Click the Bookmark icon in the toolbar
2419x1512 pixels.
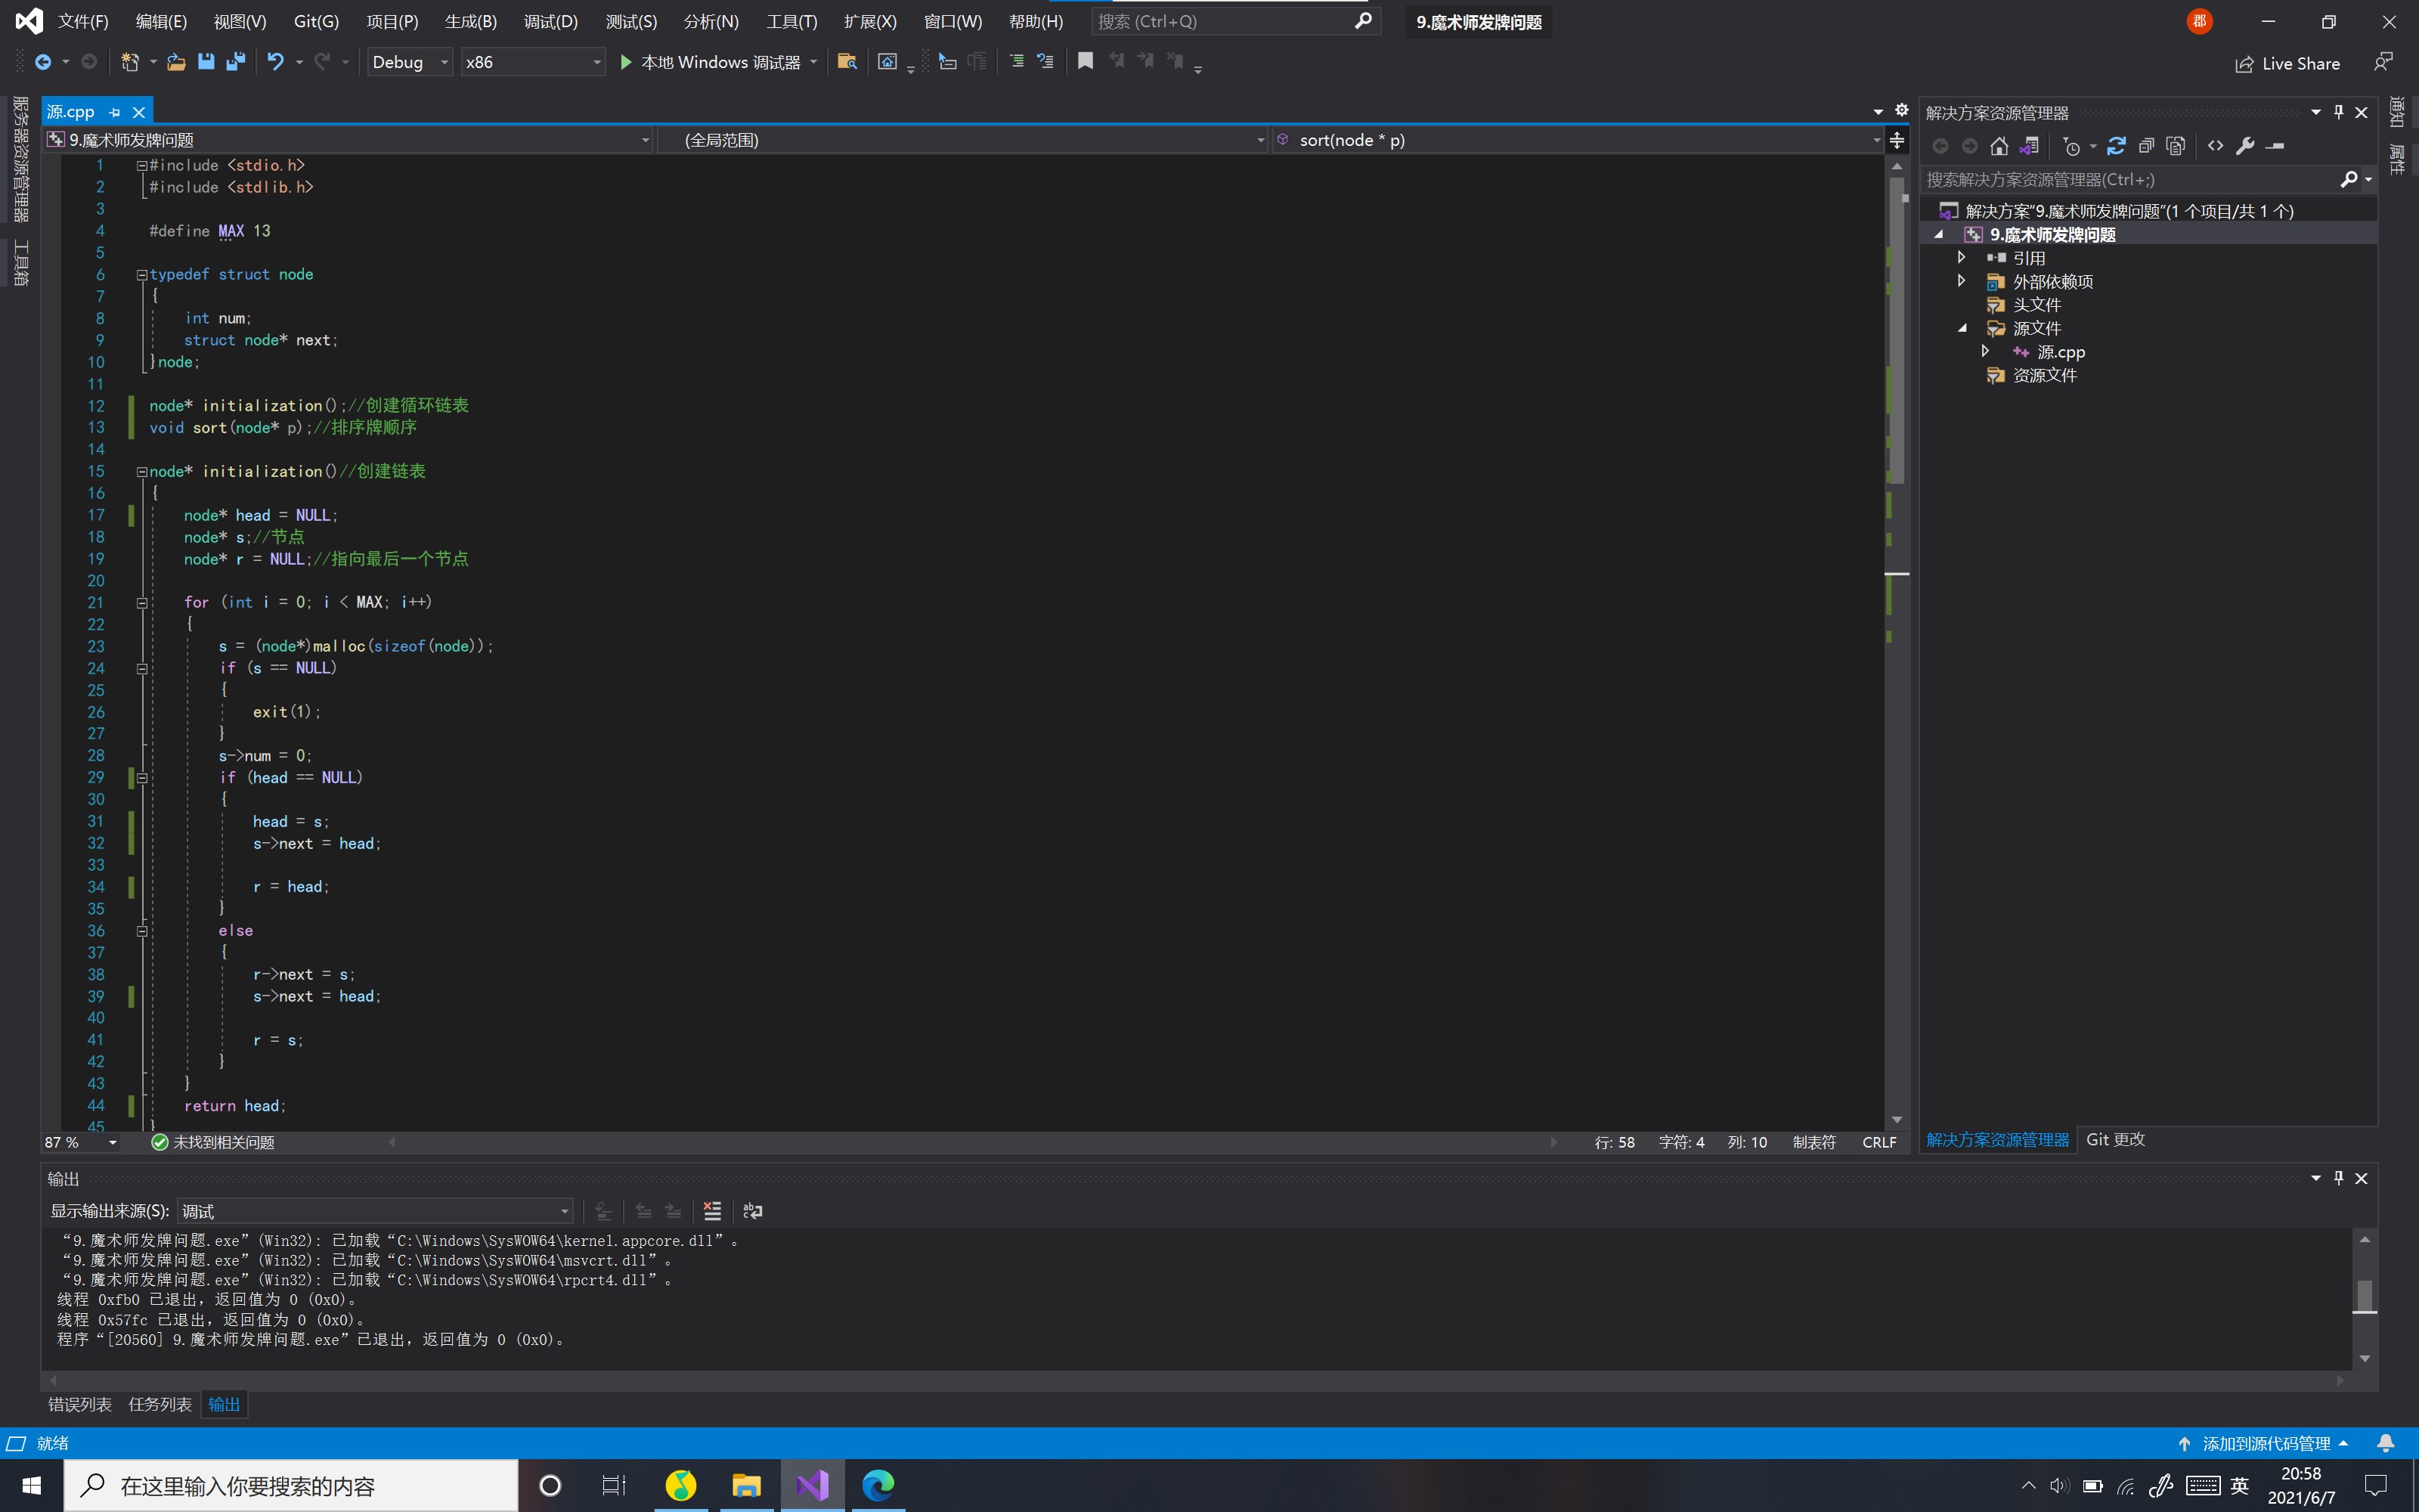[x=1086, y=62]
